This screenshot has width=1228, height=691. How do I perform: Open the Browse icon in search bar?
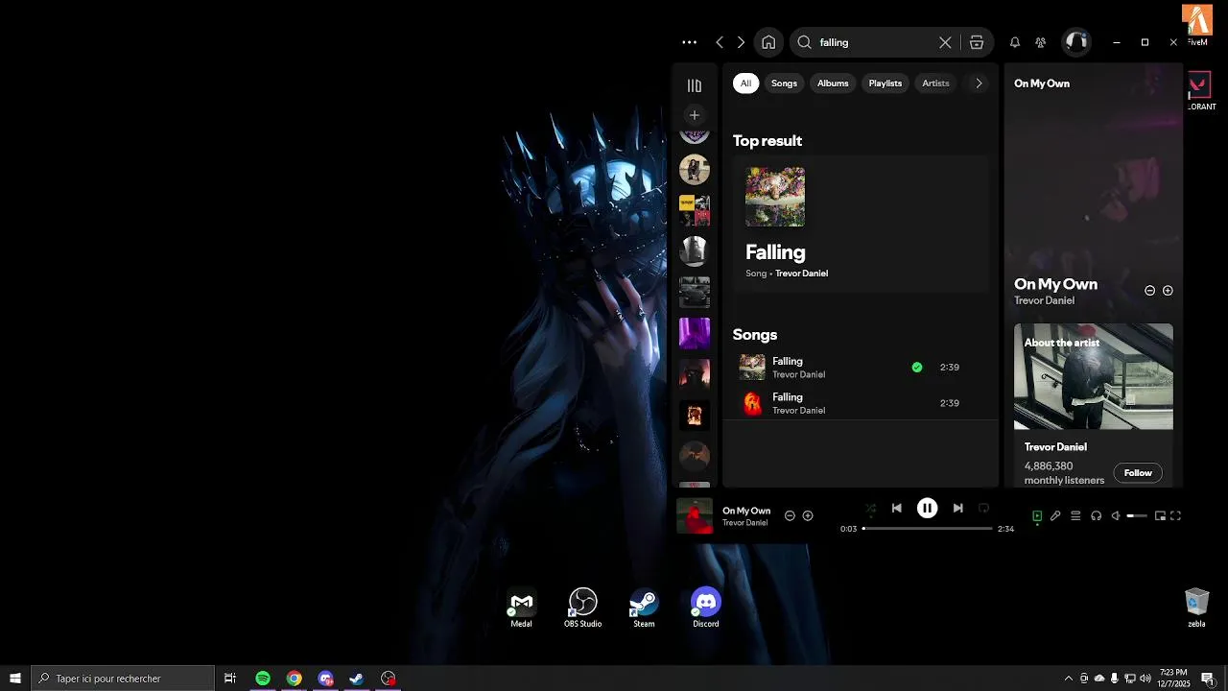coord(977,42)
